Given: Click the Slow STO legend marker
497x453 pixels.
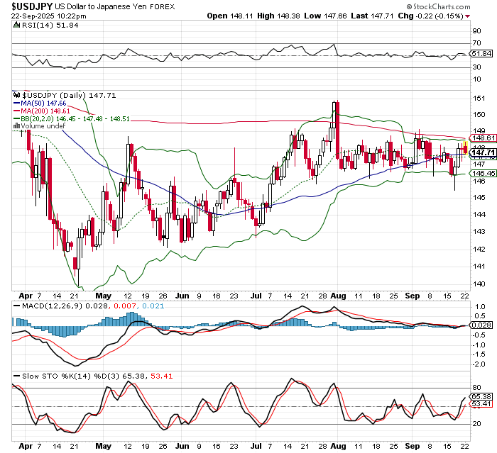Looking at the screenshot, I should point(18,374).
